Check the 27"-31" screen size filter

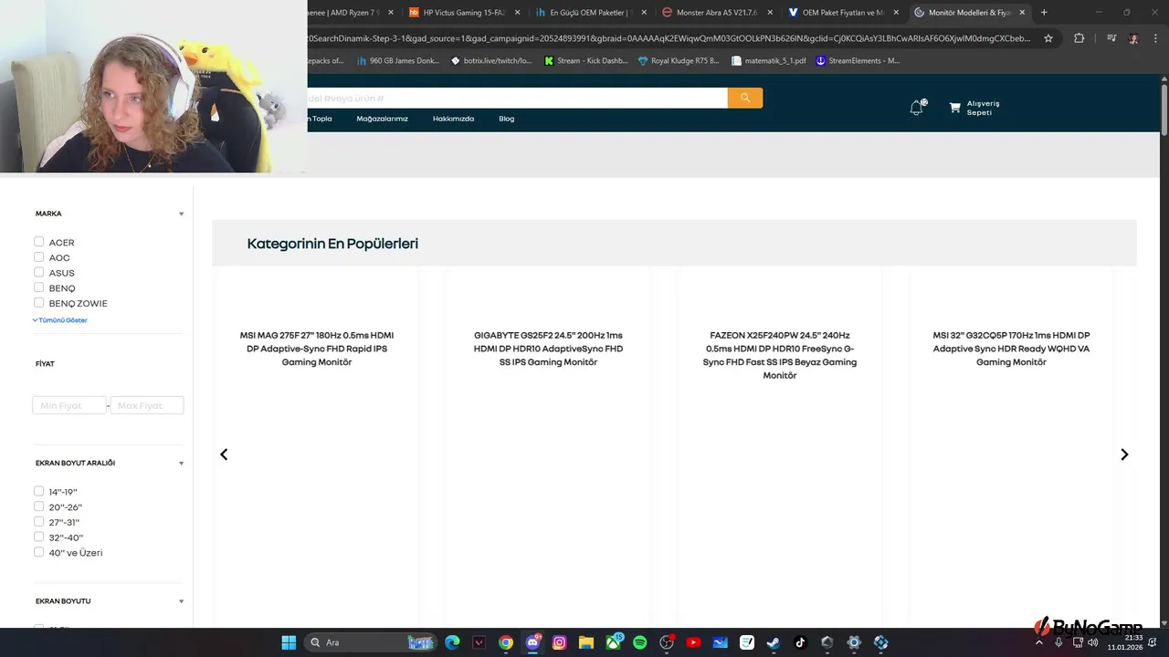tap(39, 522)
